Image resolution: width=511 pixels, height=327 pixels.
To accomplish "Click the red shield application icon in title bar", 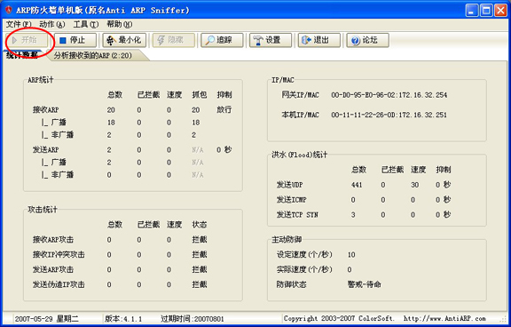I will coord(9,10).
